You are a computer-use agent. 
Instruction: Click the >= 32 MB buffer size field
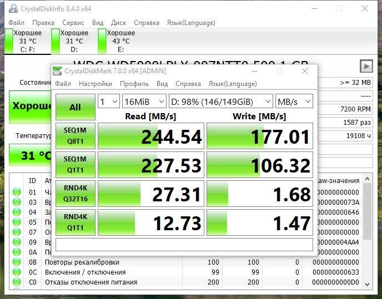click(x=345, y=83)
